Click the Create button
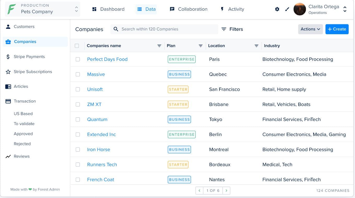355x198 pixels. (337, 29)
